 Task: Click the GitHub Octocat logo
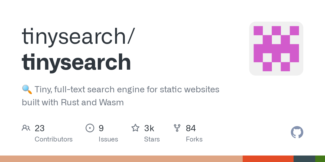pos(297,132)
